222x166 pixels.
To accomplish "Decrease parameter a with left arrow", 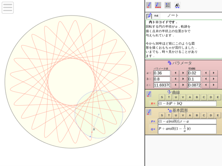I will 175,73.
